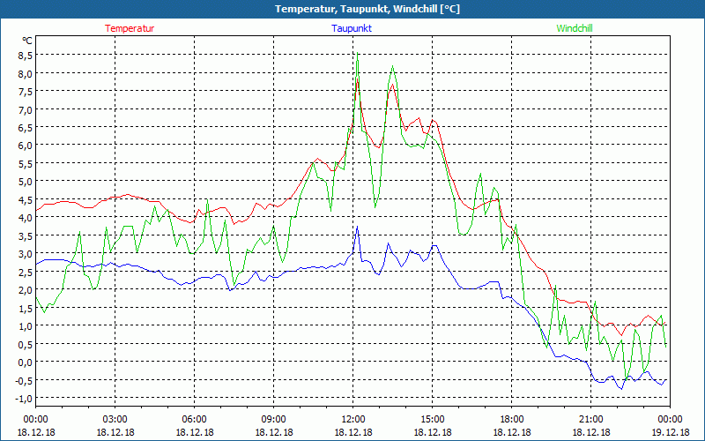The width and height of the screenshot is (705, 441).
Task: Click the '18.12.18' date under 21:00
Action: (590, 432)
